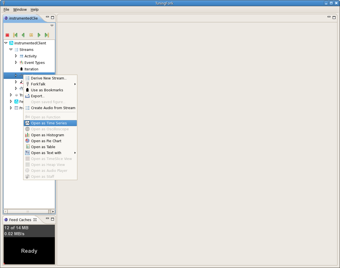This screenshot has height=268, width=340.
Task: Skip to end with skip-forward icon
Action: 47,35
